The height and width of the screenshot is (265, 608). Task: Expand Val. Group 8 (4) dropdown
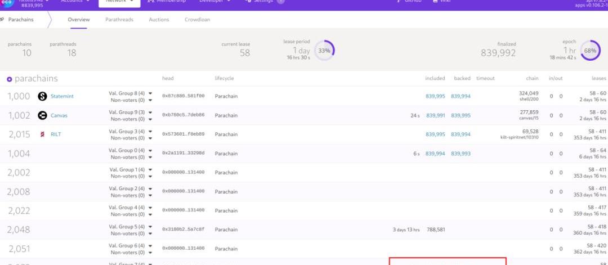[x=150, y=93]
